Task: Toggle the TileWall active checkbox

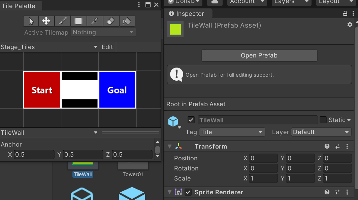Action: coord(191,120)
